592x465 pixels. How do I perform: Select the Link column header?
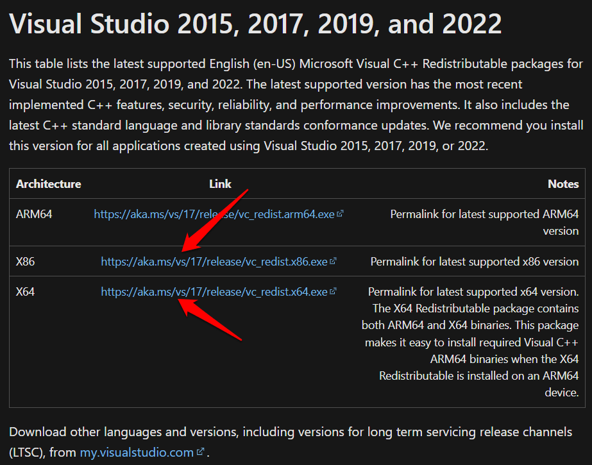coord(219,183)
